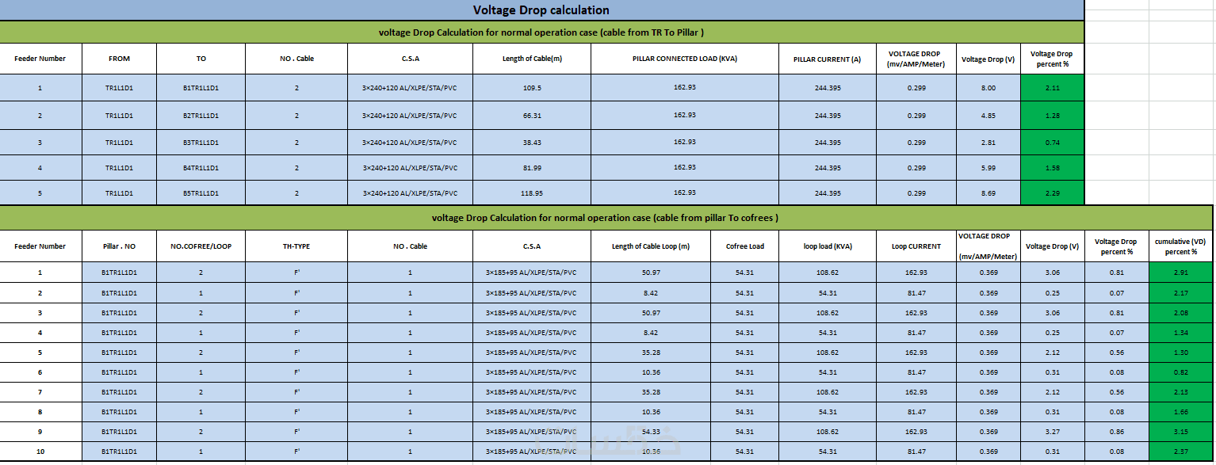This screenshot has height=465, width=1216.
Task: Select the cumulative percent cell '1.34'
Action: coord(1181,333)
